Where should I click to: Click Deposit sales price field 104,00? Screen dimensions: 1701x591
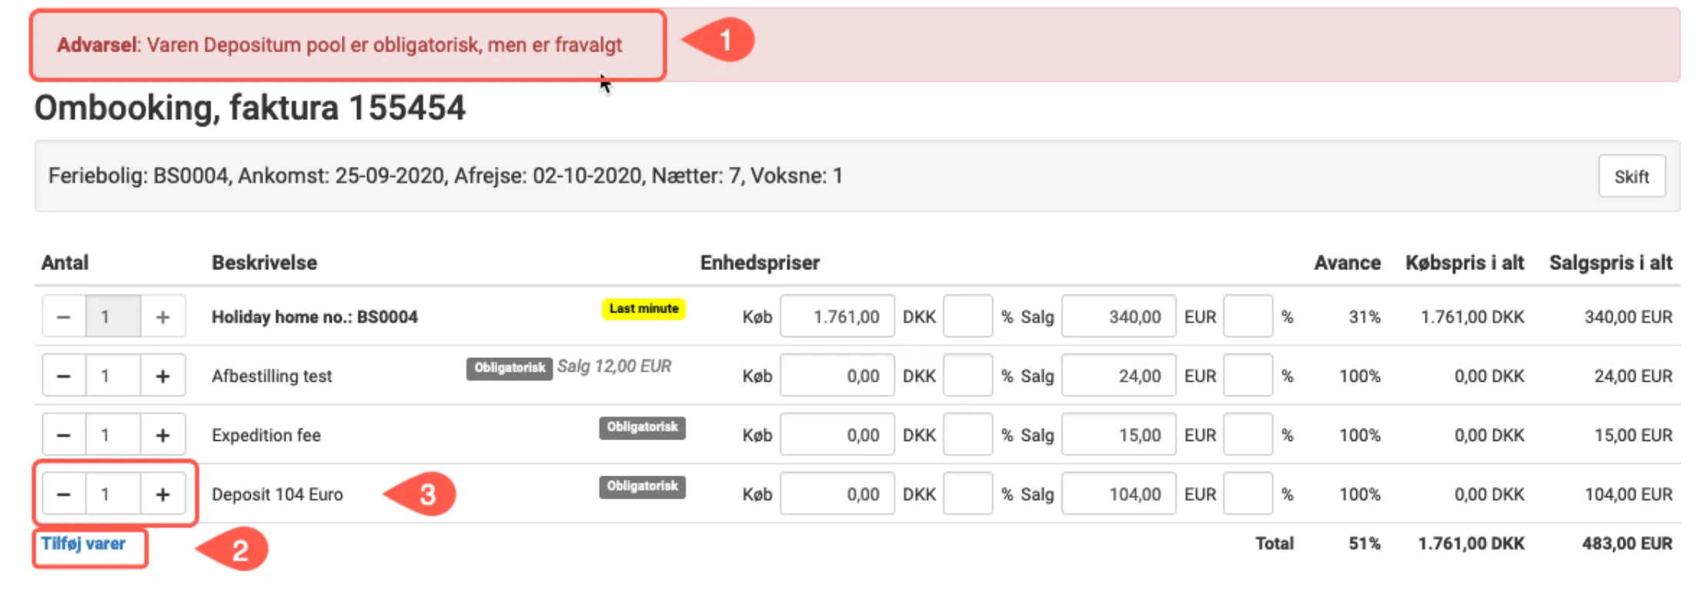coord(1118,494)
